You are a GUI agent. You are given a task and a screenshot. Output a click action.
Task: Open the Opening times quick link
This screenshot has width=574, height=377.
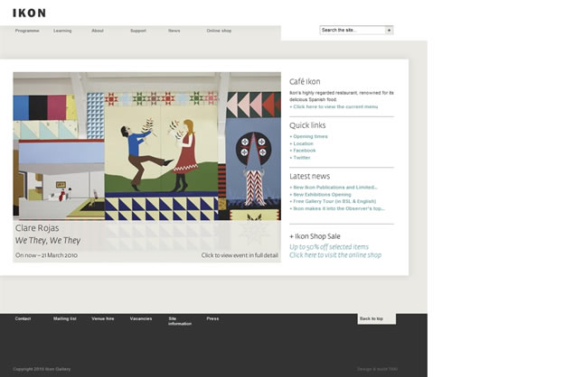(x=308, y=136)
